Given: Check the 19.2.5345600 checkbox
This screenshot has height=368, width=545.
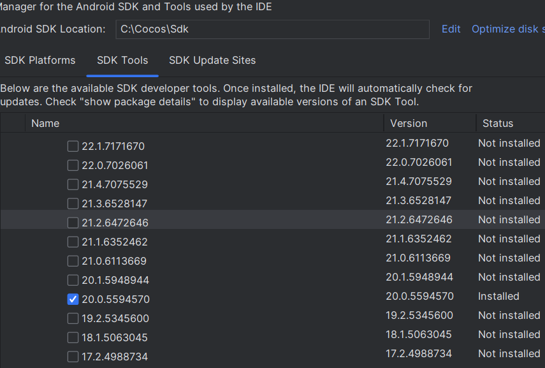Looking at the screenshot, I should [73, 318].
